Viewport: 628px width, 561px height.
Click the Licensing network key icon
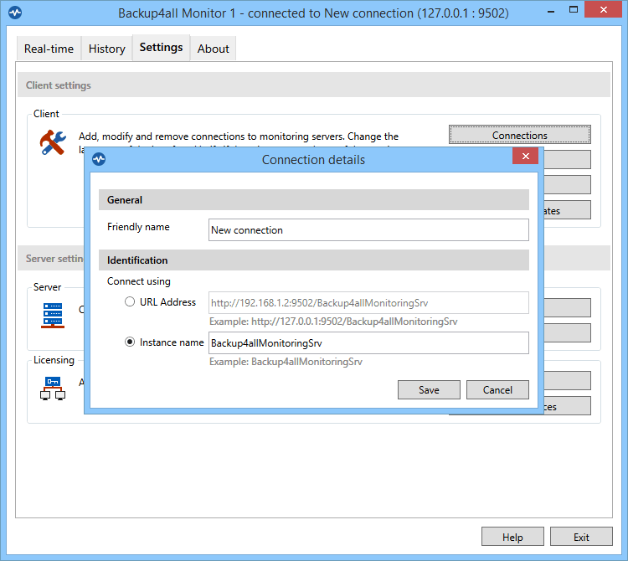[53, 387]
